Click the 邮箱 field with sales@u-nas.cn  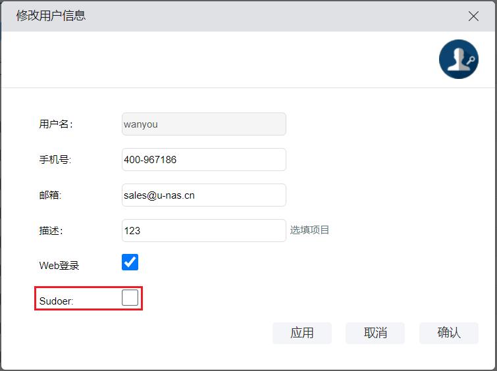(x=203, y=195)
